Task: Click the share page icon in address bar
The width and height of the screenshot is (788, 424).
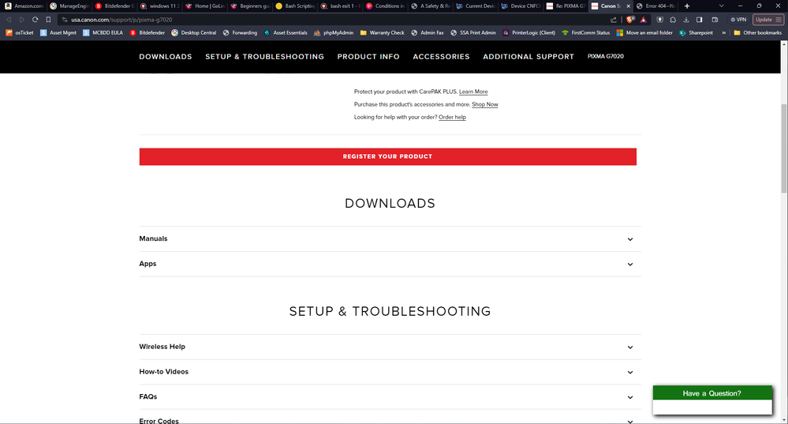Action: point(613,20)
